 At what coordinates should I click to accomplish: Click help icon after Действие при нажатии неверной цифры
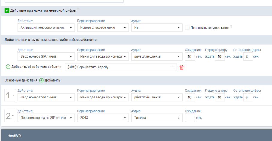(78, 10)
